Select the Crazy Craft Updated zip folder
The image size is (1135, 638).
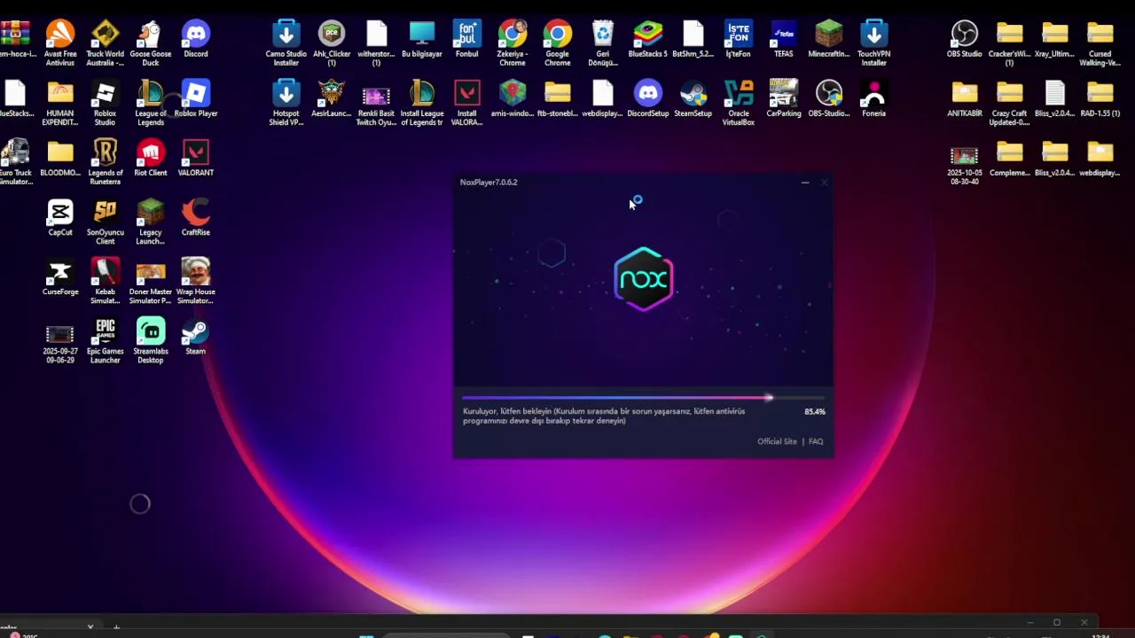1009,103
